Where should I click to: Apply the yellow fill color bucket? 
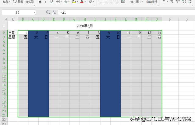pyautogui.click(x=74, y=2)
